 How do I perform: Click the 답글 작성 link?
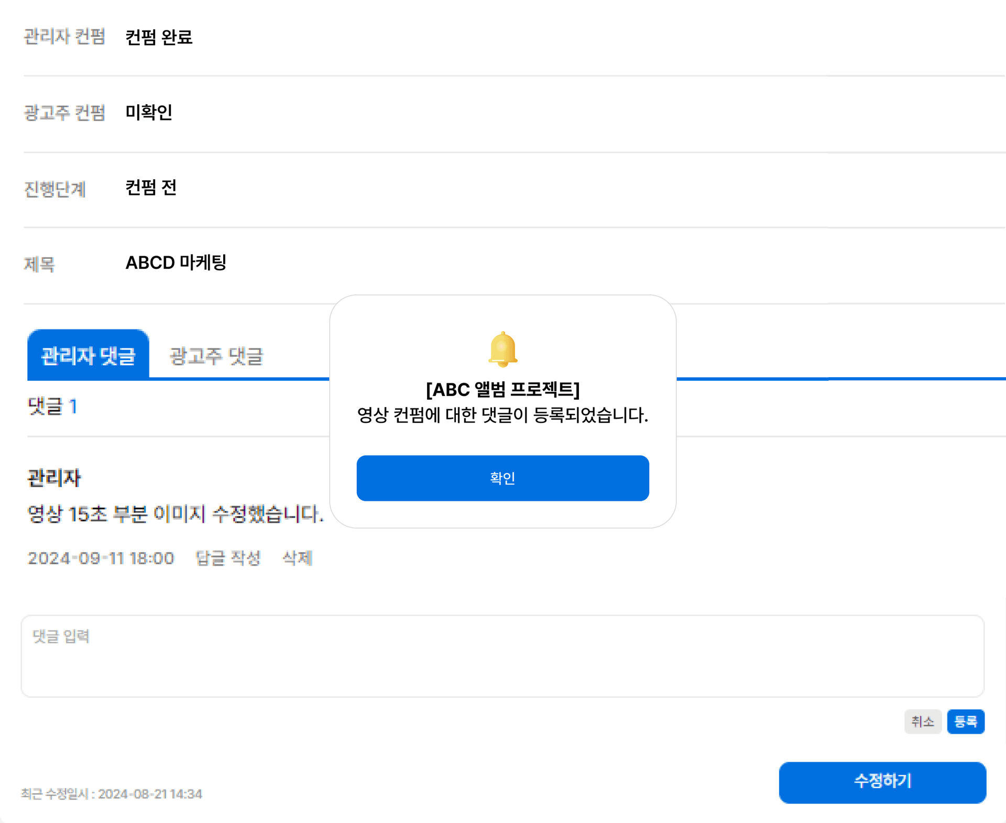[x=228, y=558]
